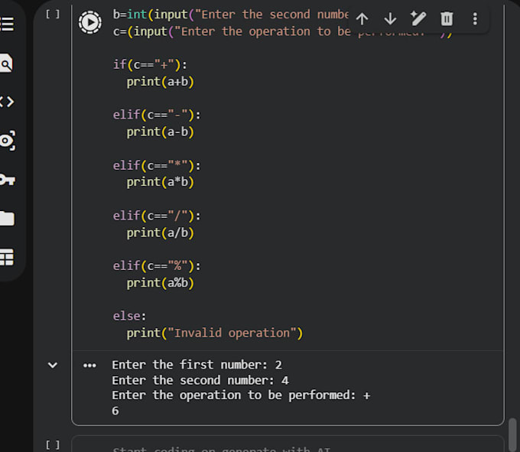Run the calculator code cell
This screenshot has height=452, width=520.
click(x=90, y=22)
